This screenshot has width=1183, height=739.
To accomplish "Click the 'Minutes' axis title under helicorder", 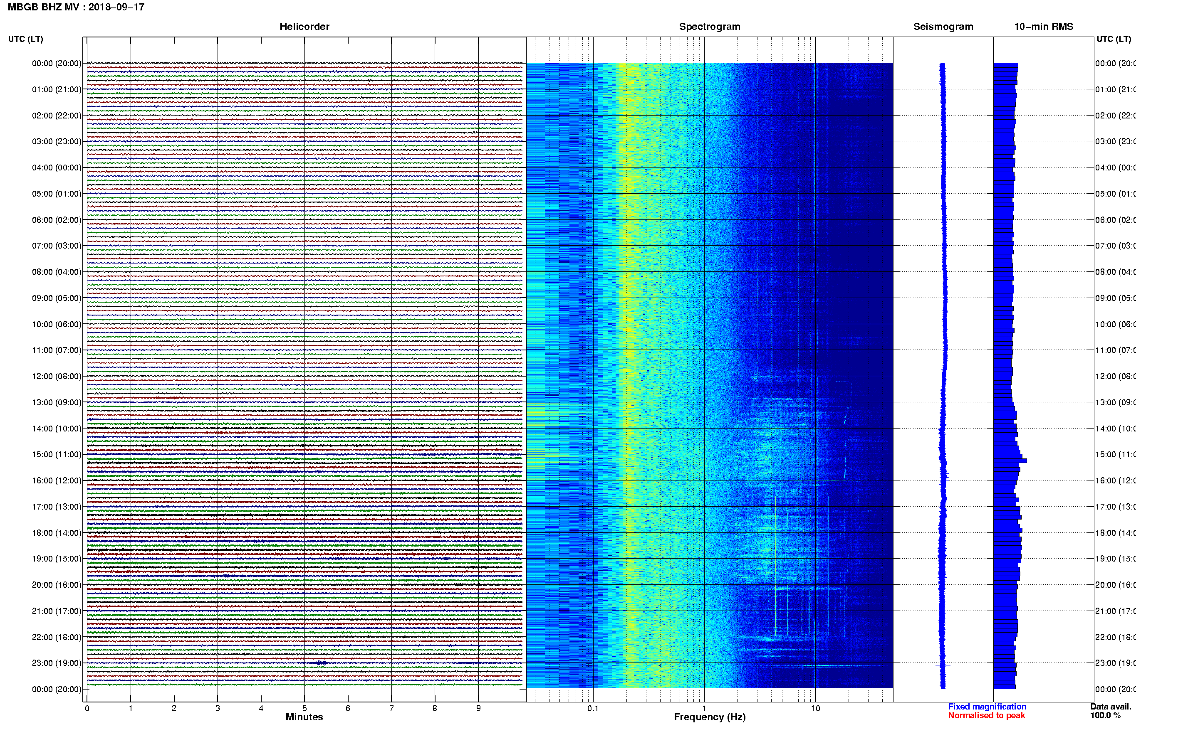I will coord(304,717).
